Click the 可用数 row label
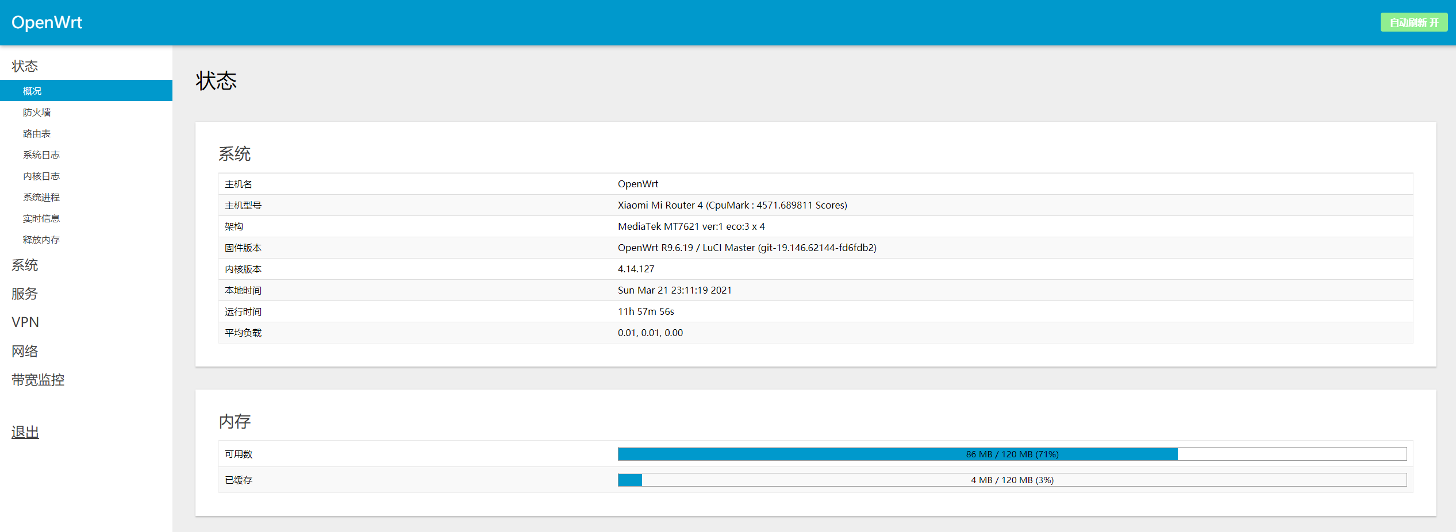 (239, 454)
